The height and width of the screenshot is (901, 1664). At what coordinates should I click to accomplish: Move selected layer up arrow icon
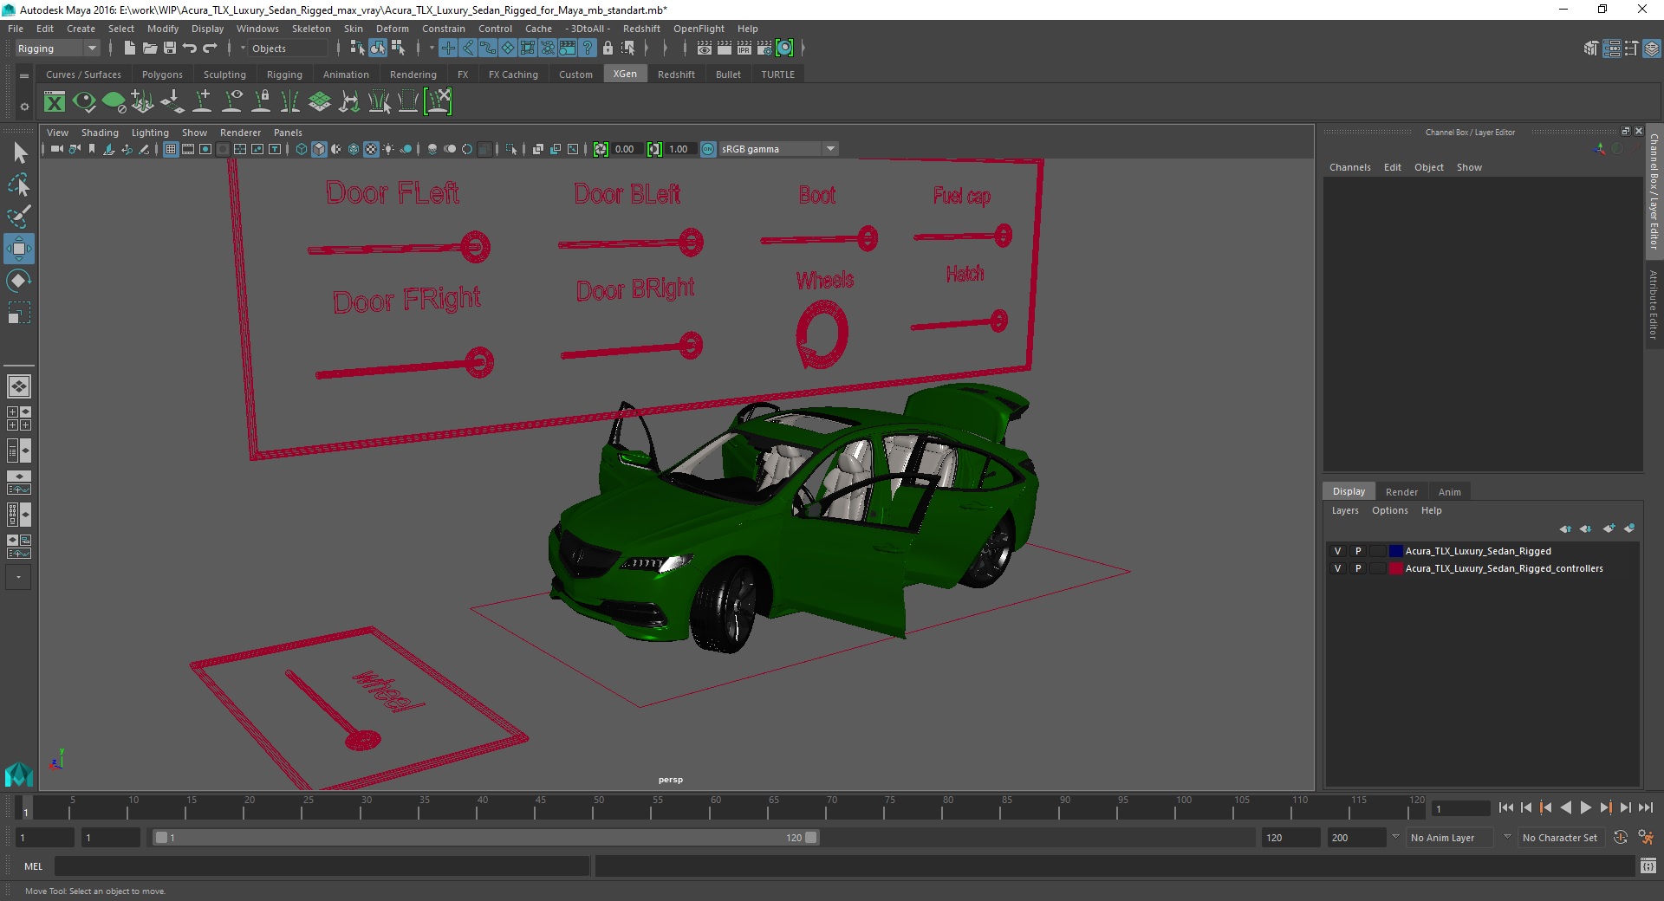(x=1565, y=528)
